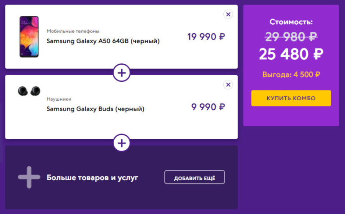Remove Samsung Galaxy A50 from the combo

228,14
